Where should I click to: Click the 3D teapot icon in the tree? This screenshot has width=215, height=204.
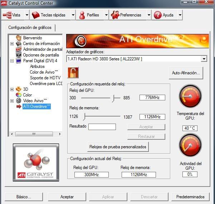[x=19, y=89]
